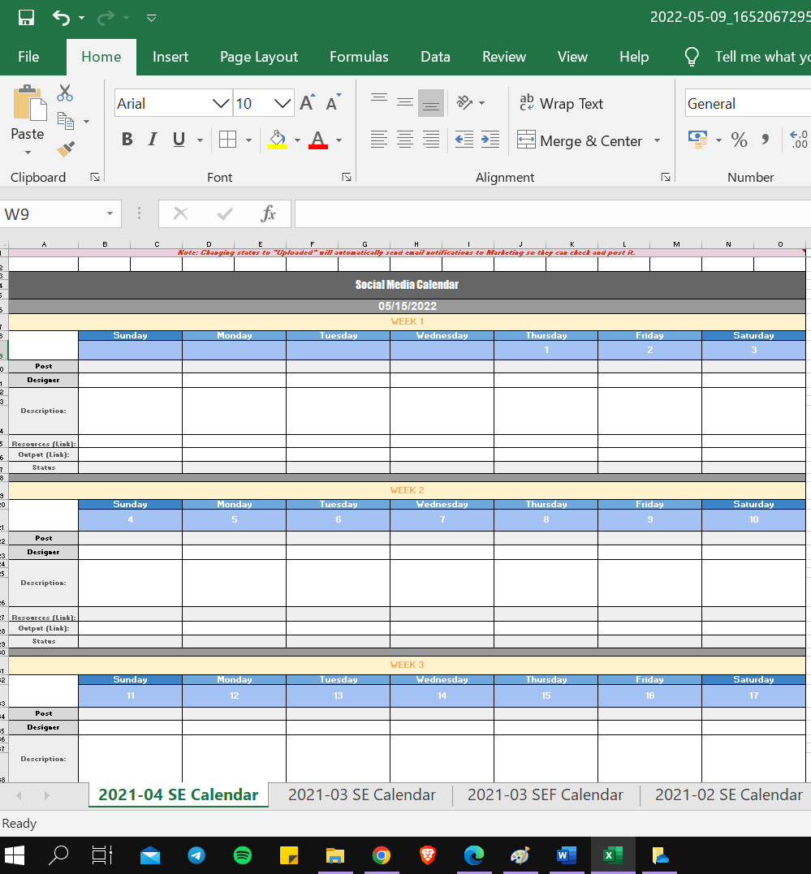Toggle Bold formatting
811x874 pixels.
click(x=127, y=140)
